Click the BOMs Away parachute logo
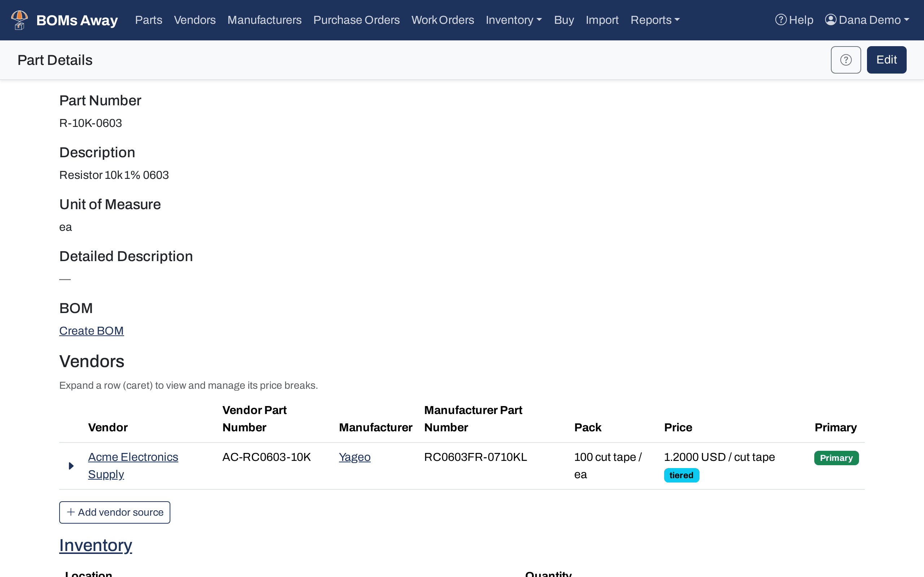 click(x=19, y=20)
